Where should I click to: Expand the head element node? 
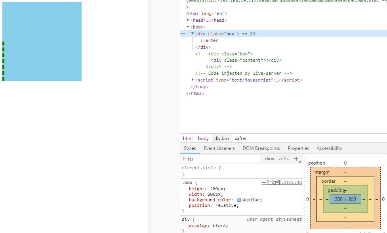coord(188,20)
